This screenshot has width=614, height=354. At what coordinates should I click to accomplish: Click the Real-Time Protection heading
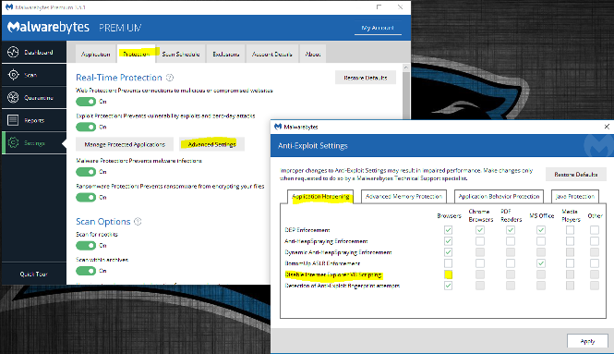pos(119,78)
